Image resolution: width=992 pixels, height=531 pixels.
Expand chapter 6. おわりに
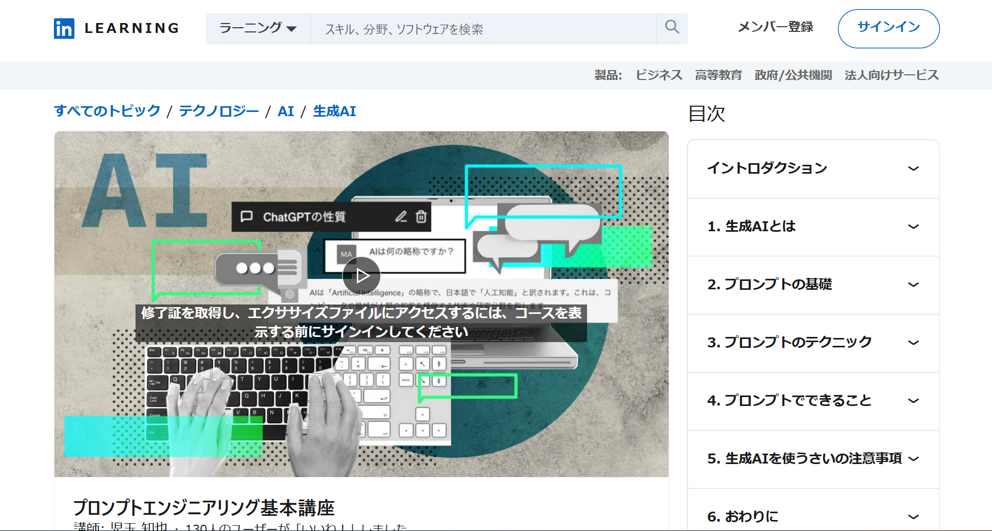(x=813, y=517)
